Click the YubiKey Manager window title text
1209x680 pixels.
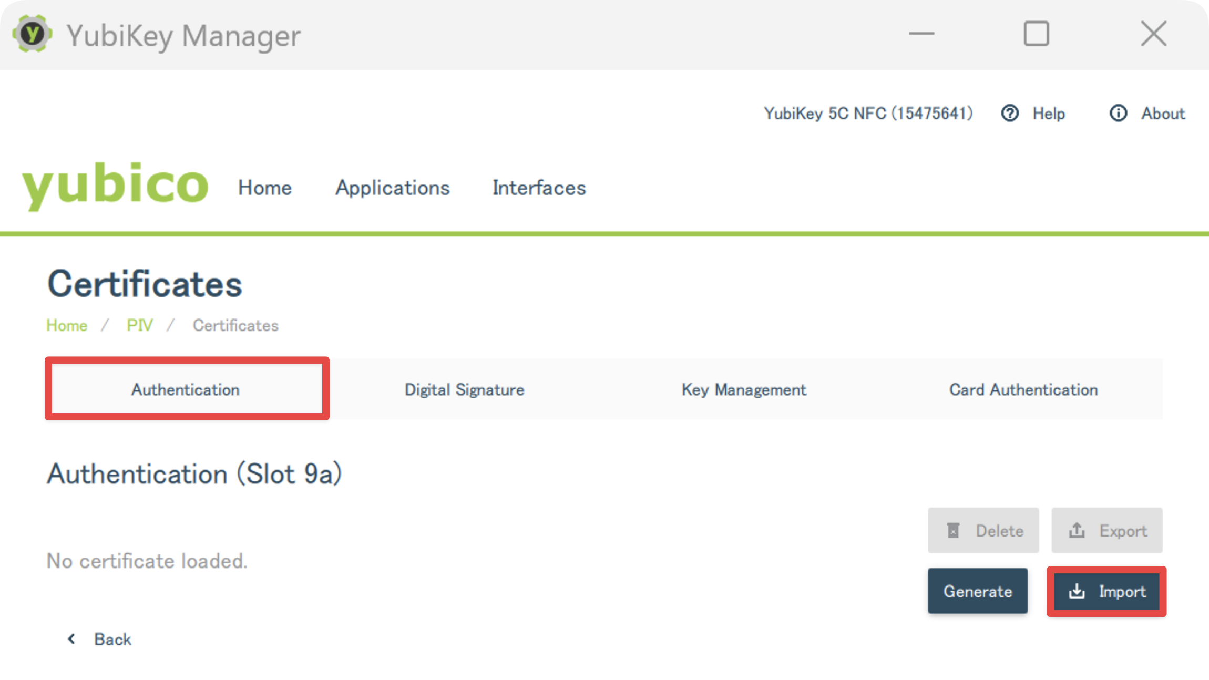pyautogui.click(x=183, y=36)
